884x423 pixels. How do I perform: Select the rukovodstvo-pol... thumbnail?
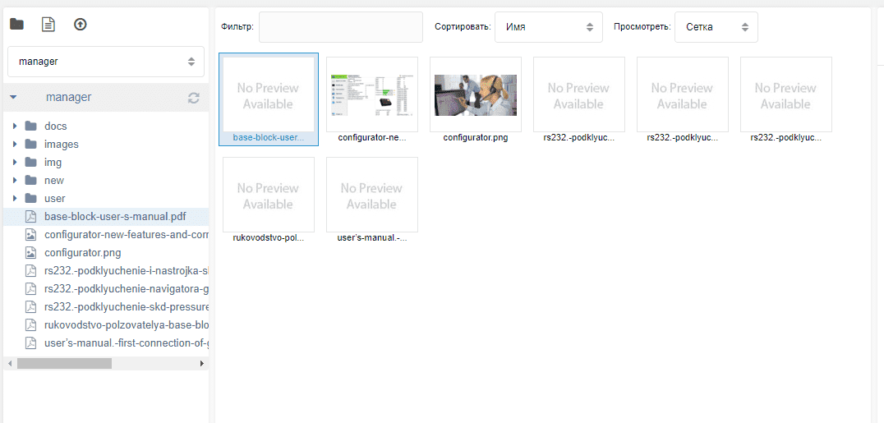[269, 195]
